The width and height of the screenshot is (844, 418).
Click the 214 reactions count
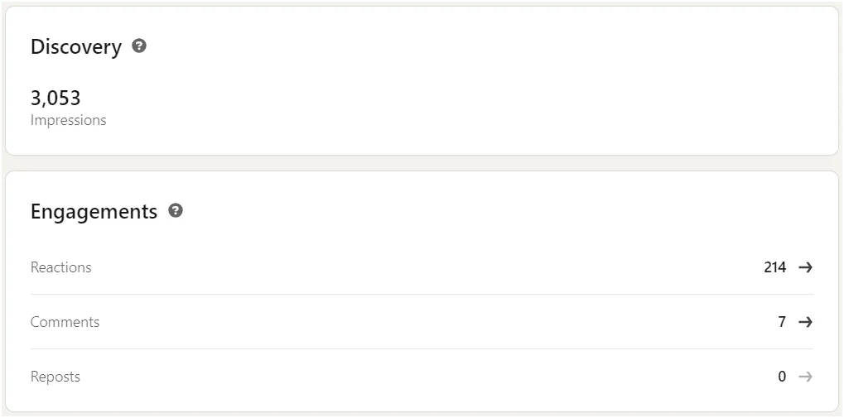tap(775, 267)
